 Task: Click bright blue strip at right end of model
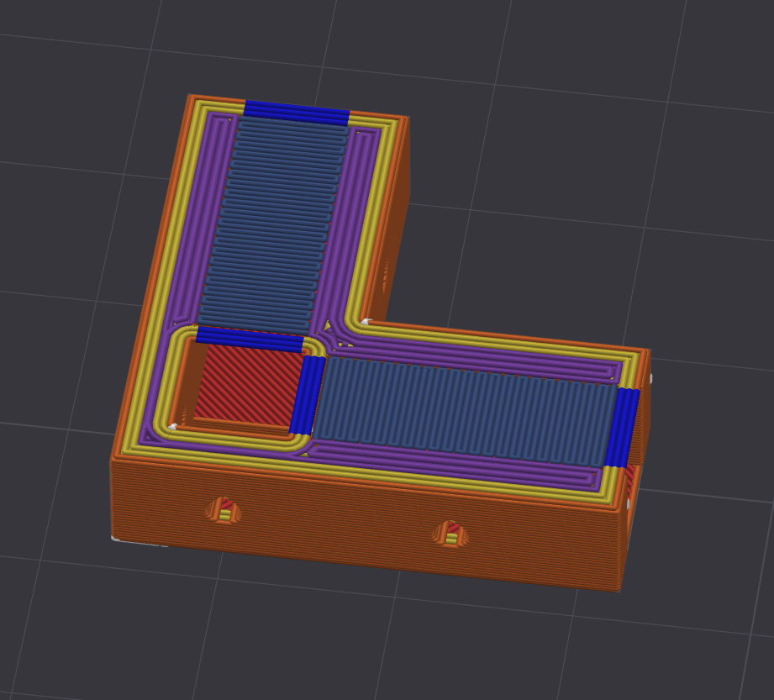coord(622,428)
